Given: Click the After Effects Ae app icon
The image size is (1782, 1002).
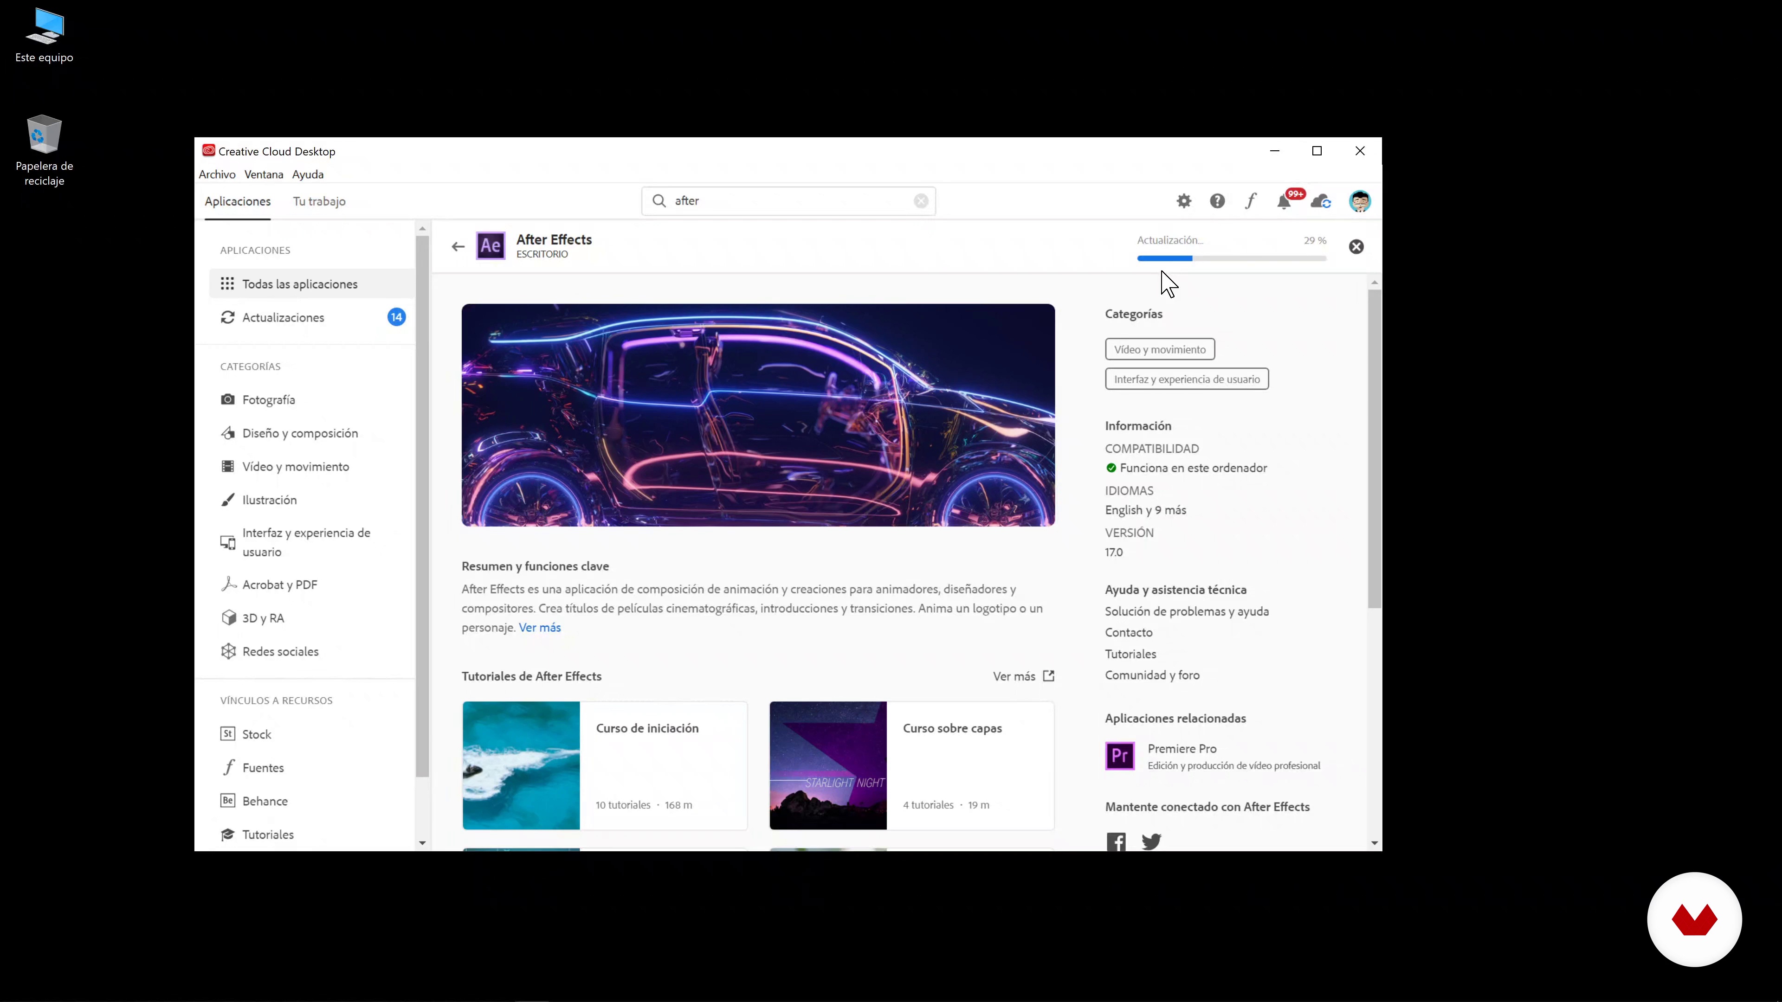Looking at the screenshot, I should pos(491,246).
